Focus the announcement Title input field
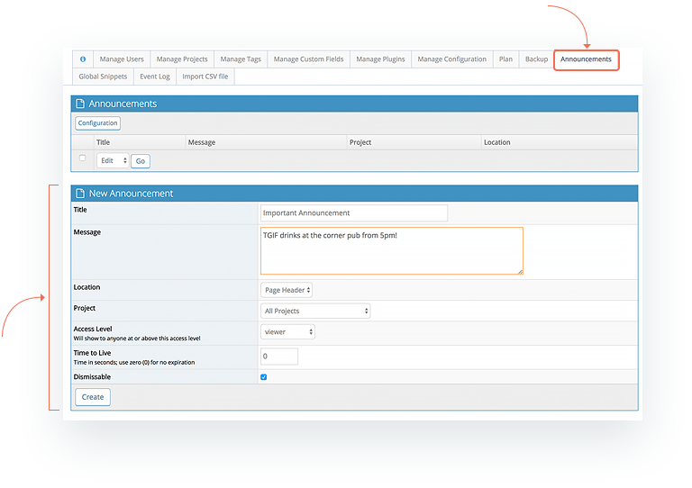This screenshot has height=488, width=692. [x=354, y=212]
